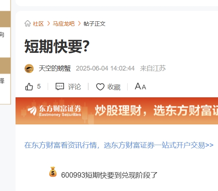
Task: Open the 天空的螃蟹 username profile
Action: point(55,68)
